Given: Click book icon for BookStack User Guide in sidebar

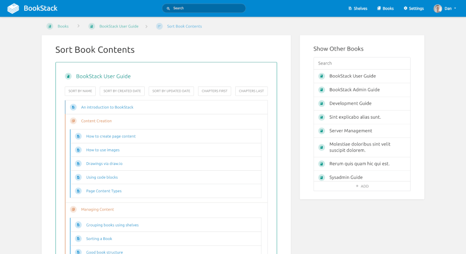Looking at the screenshot, I should pos(322,76).
